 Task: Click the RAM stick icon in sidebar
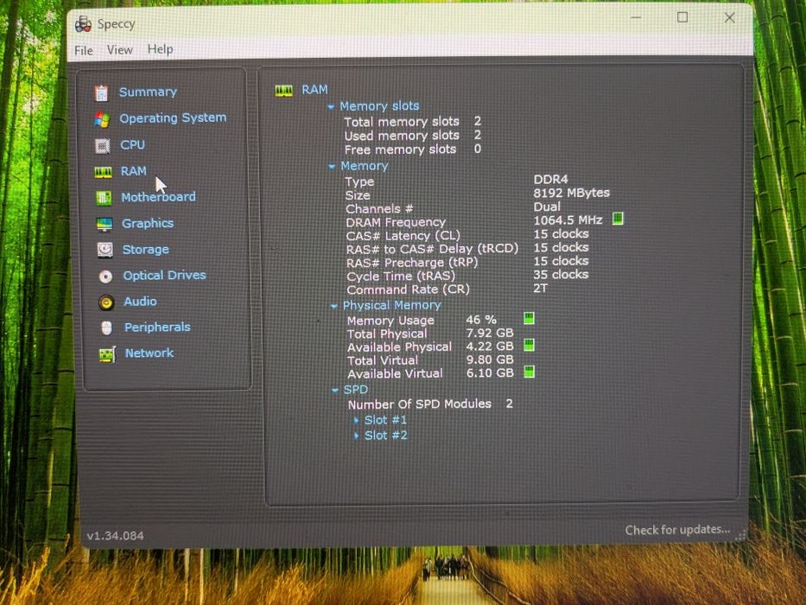tap(103, 172)
